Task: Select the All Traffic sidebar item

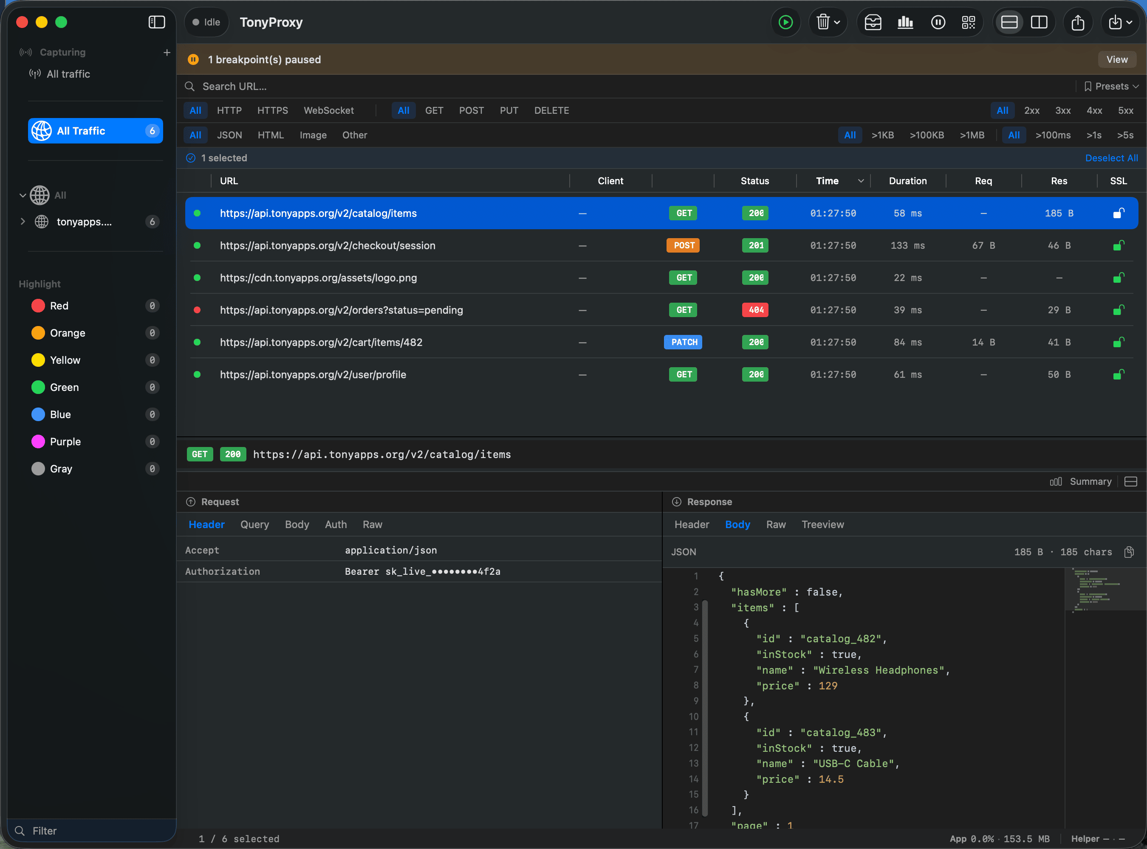Action: click(x=95, y=131)
